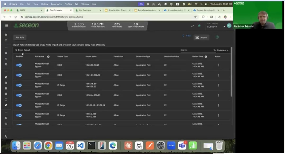
Task: Click the wrench settings icon in sidebar
Action: (6, 136)
